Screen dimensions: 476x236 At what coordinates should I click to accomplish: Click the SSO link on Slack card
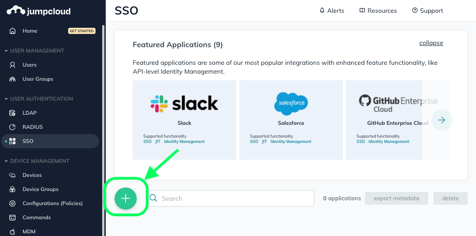pos(147,142)
